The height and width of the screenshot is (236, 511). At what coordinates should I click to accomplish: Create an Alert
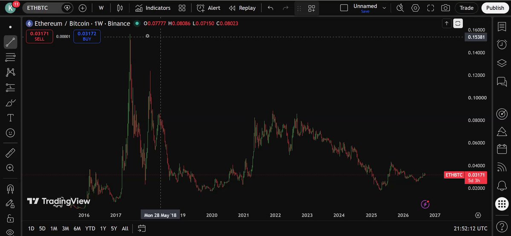pyautogui.click(x=208, y=8)
